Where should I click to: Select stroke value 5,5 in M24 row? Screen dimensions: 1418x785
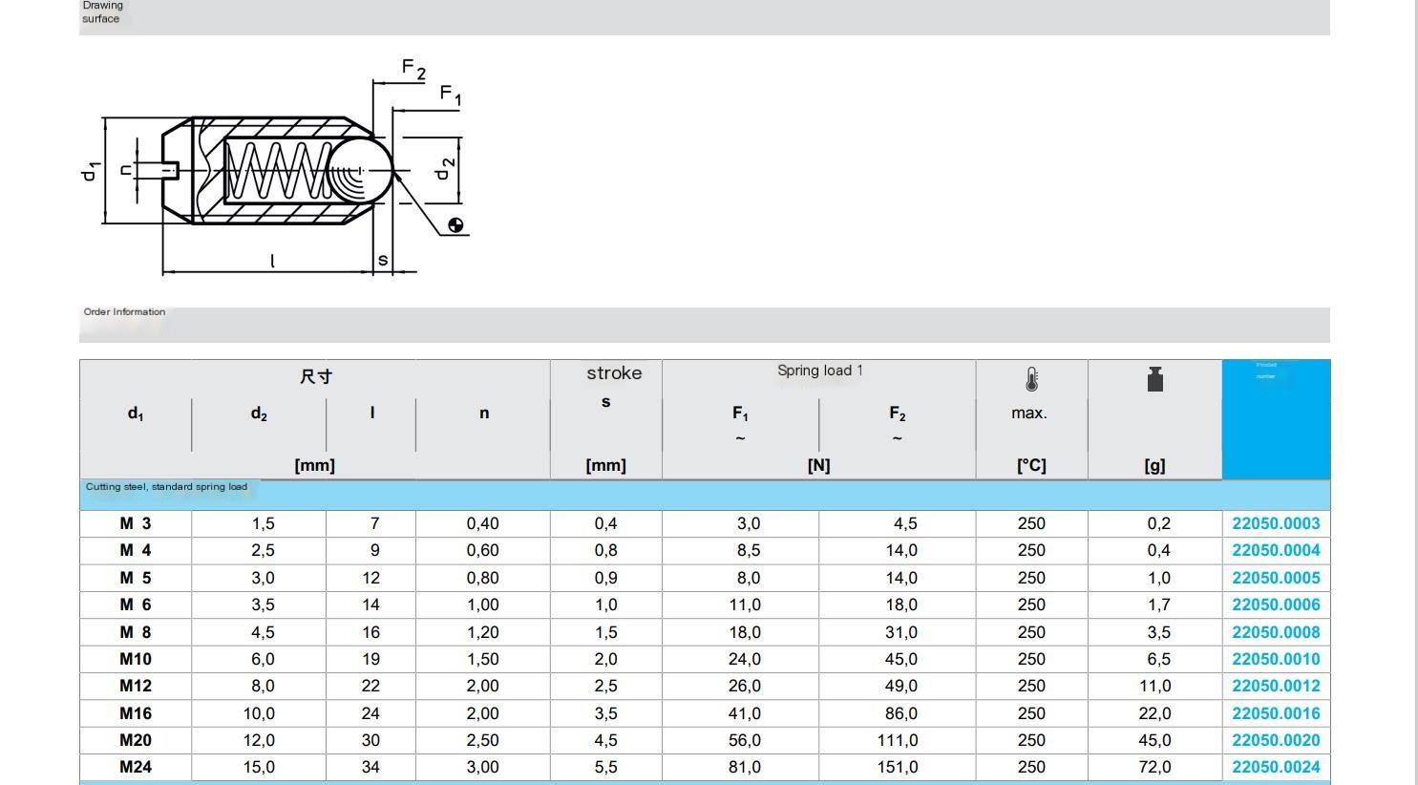pyautogui.click(x=605, y=767)
